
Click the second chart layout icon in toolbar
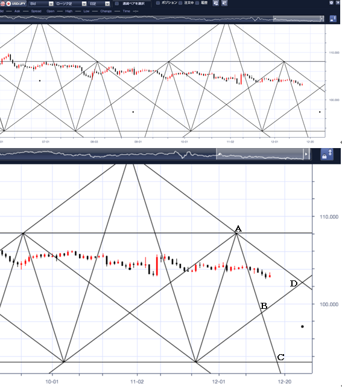(224, 3)
